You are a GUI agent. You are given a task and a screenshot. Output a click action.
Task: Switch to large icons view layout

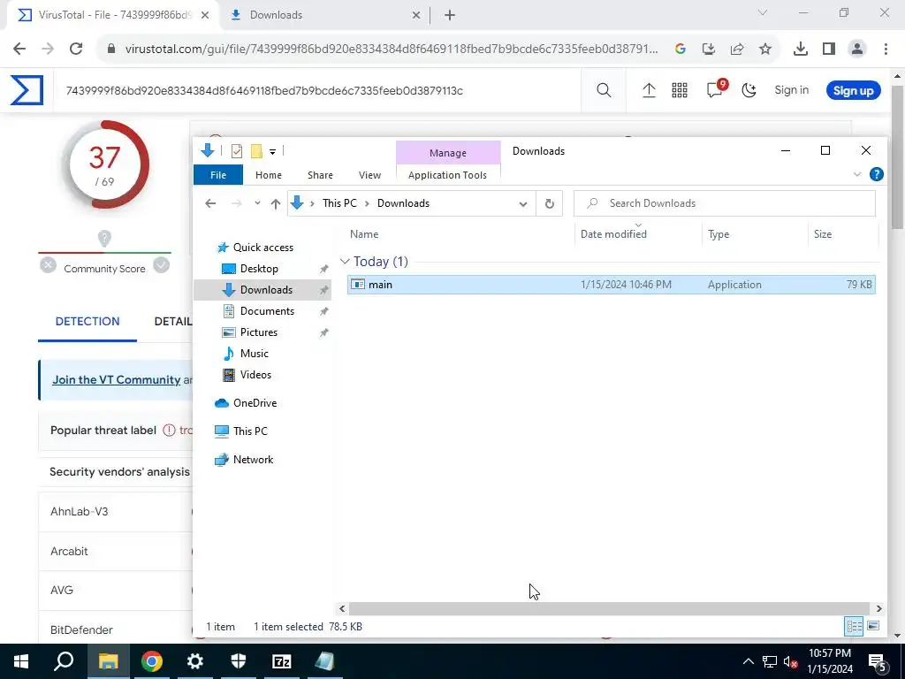tap(873, 627)
